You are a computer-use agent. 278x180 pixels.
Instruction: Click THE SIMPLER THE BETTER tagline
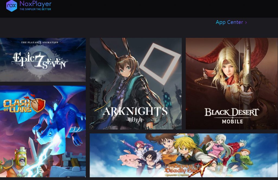click(35, 9)
